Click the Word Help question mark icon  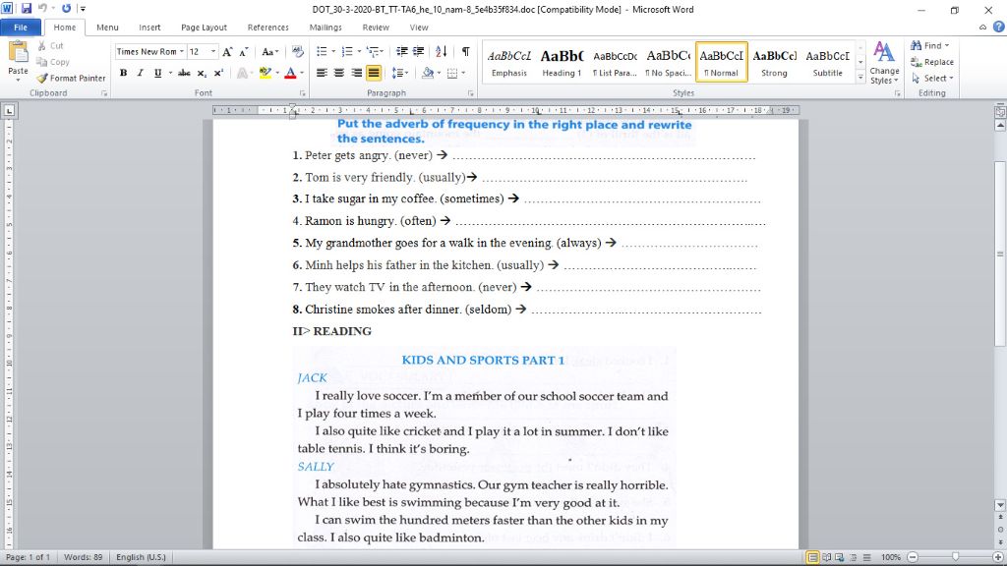click(x=998, y=27)
